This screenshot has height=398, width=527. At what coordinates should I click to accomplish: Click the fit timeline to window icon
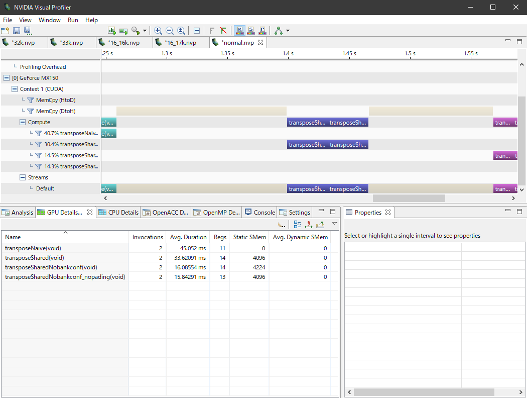(181, 31)
